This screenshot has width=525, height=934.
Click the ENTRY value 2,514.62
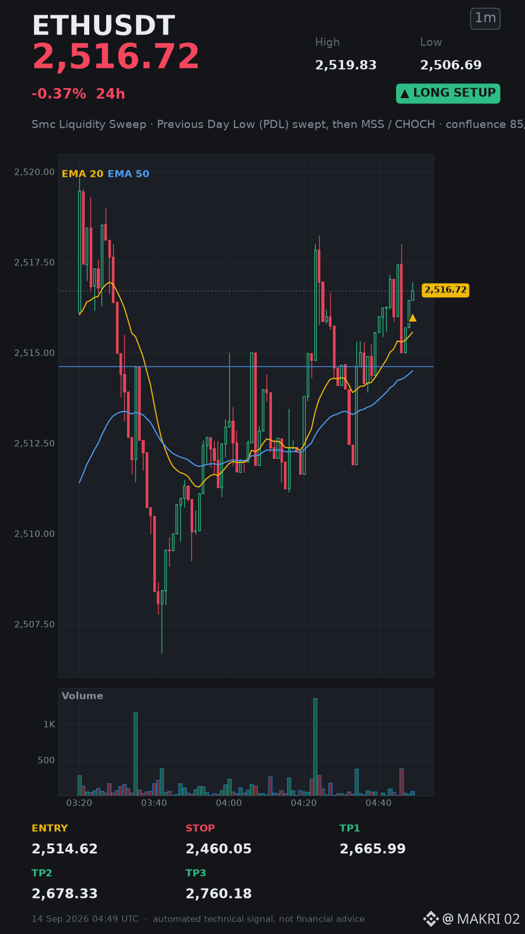(x=65, y=849)
